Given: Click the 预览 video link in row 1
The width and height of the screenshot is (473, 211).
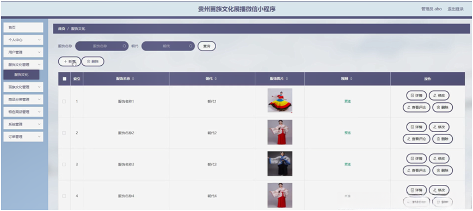Looking at the screenshot, I should pos(347,102).
